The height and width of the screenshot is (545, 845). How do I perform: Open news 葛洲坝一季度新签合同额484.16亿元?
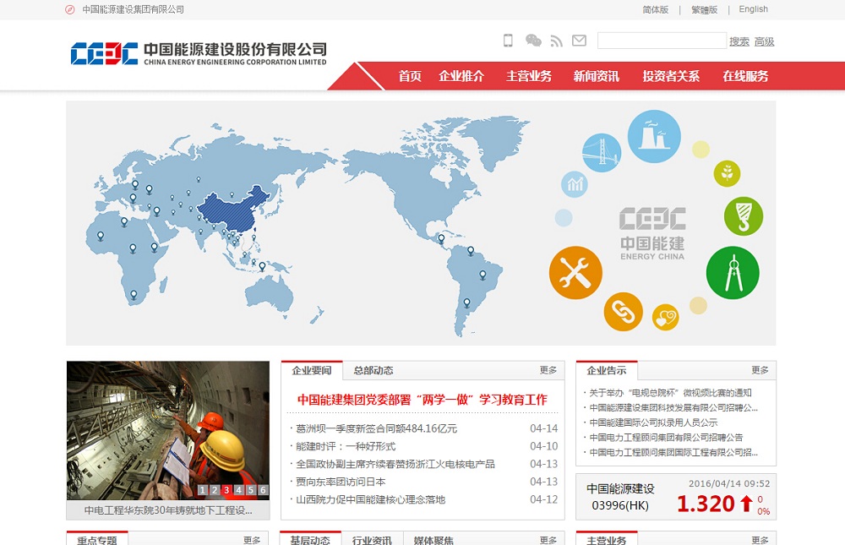pos(376,428)
